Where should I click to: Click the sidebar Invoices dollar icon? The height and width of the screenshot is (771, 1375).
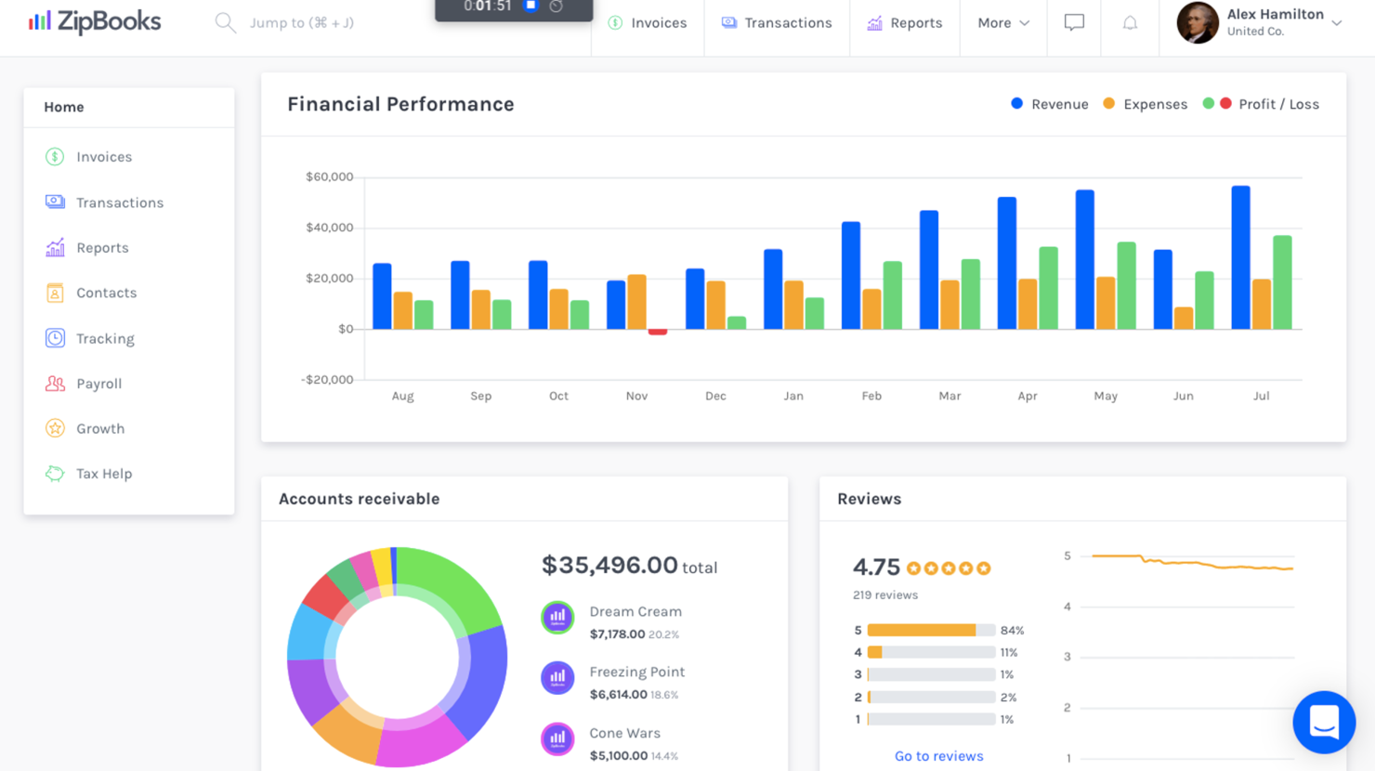(55, 156)
